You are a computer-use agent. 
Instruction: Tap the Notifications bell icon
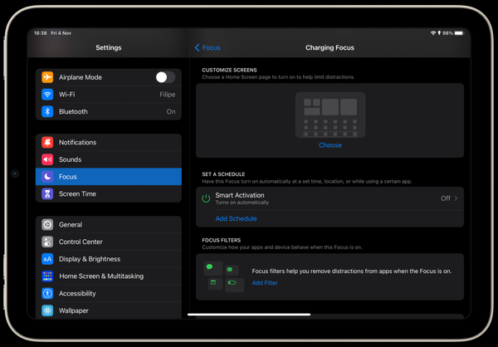[x=47, y=142]
